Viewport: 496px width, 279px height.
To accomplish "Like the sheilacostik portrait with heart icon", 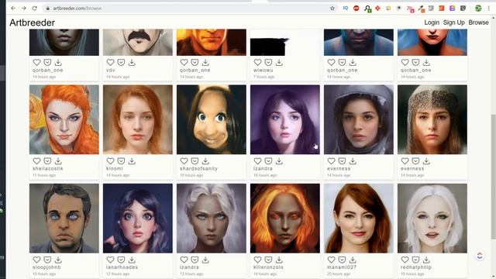I will click(x=36, y=161).
